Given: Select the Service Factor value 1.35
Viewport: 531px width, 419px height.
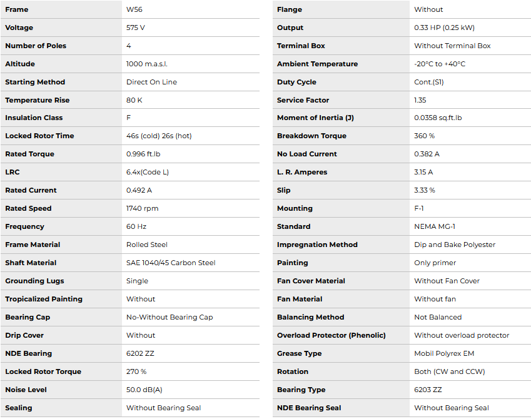Looking at the screenshot, I should pyautogui.click(x=420, y=100).
